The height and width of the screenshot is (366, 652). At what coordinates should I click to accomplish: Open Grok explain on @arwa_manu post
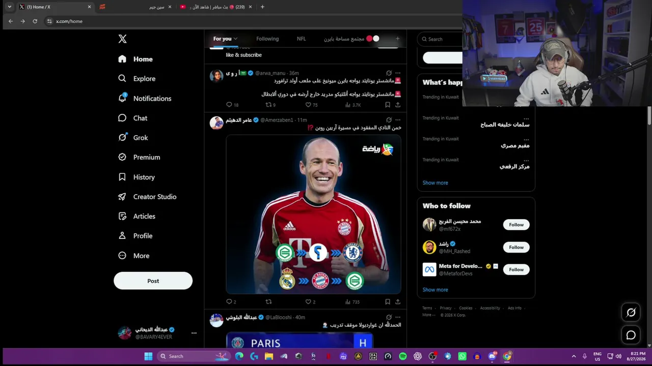click(x=389, y=73)
